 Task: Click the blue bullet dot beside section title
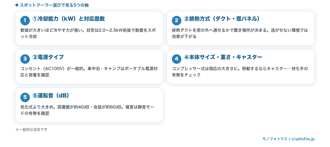point(17,5)
